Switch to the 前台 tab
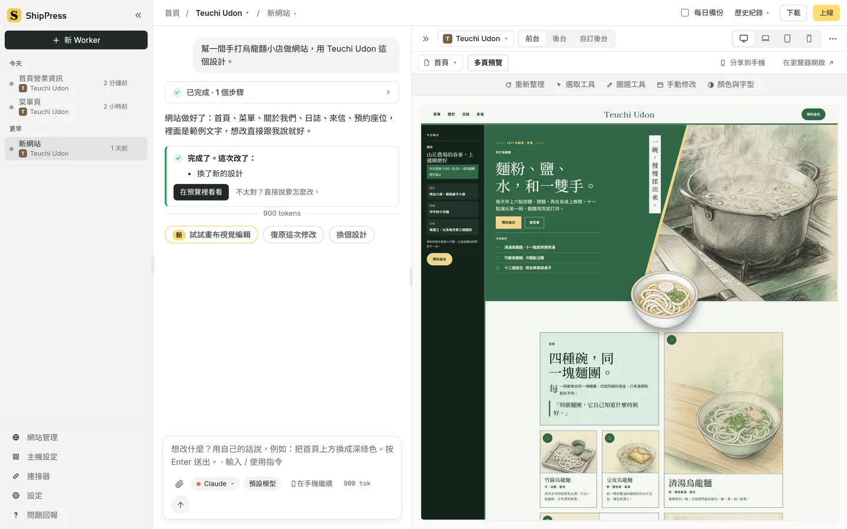Image resolution: width=847 pixels, height=529 pixels. [x=532, y=39]
